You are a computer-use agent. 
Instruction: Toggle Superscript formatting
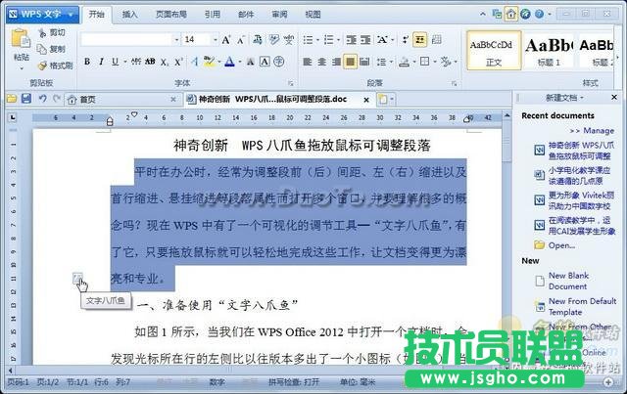click(x=178, y=62)
